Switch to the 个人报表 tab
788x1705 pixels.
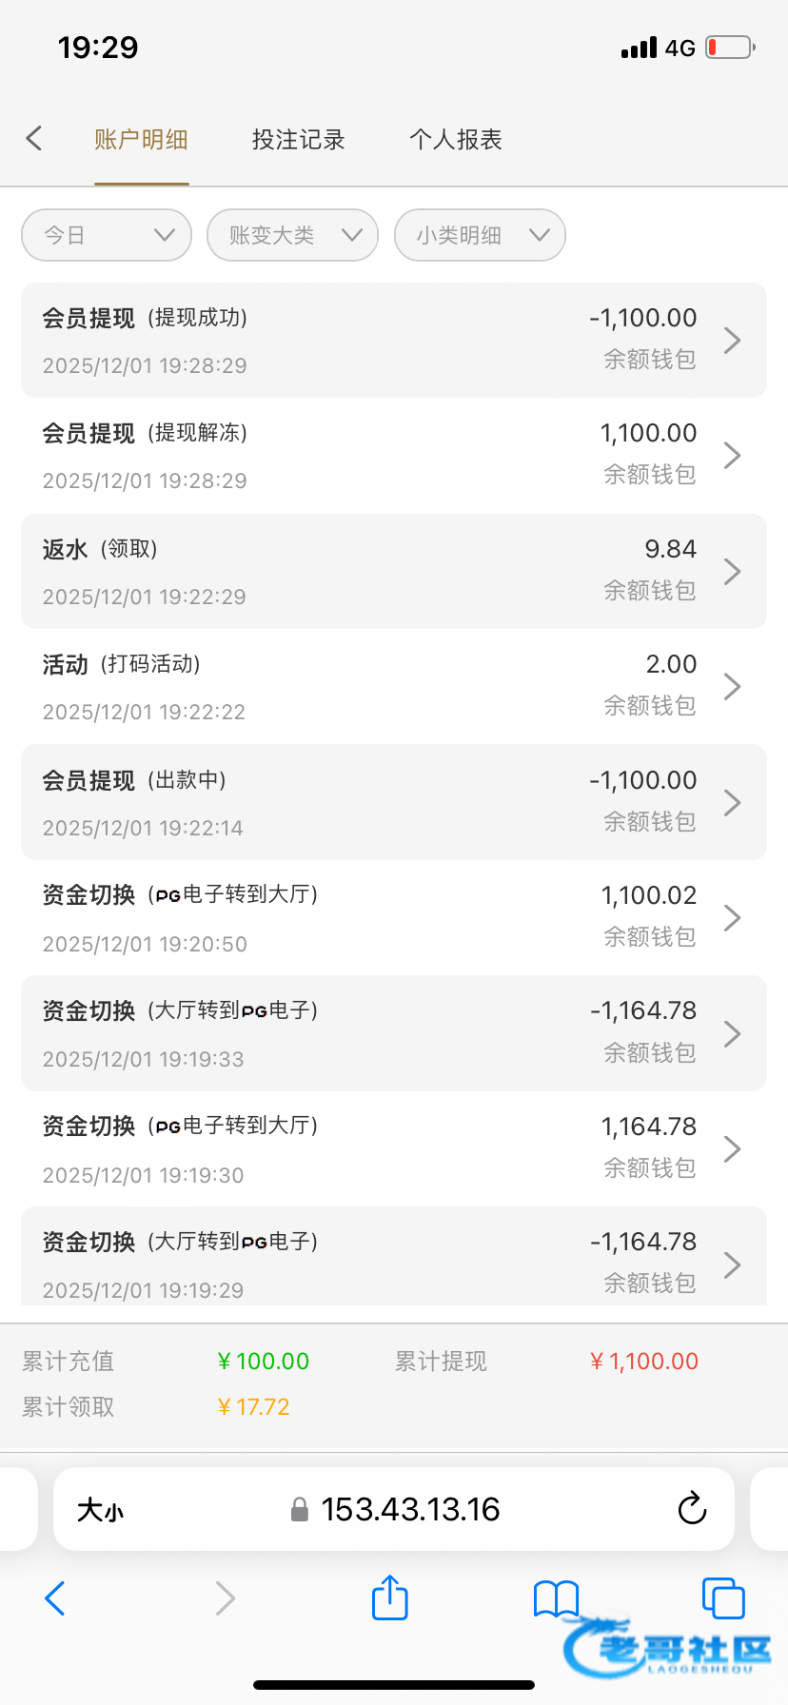[x=455, y=140]
